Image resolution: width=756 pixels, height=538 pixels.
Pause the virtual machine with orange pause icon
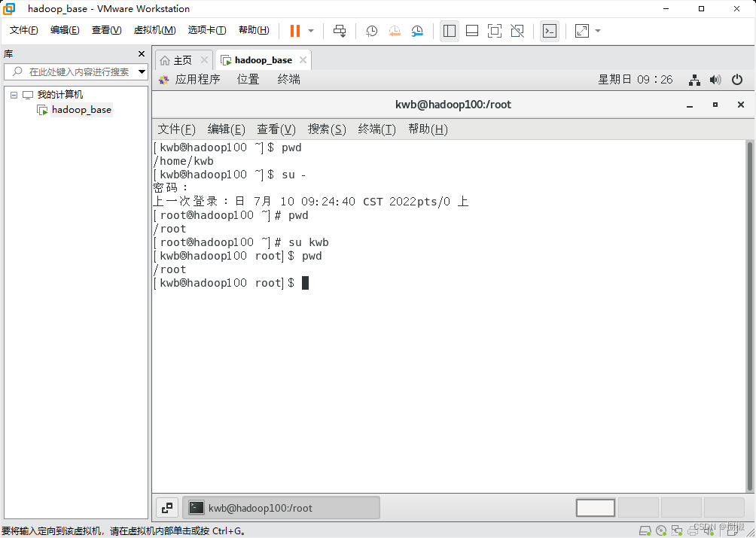coord(294,31)
